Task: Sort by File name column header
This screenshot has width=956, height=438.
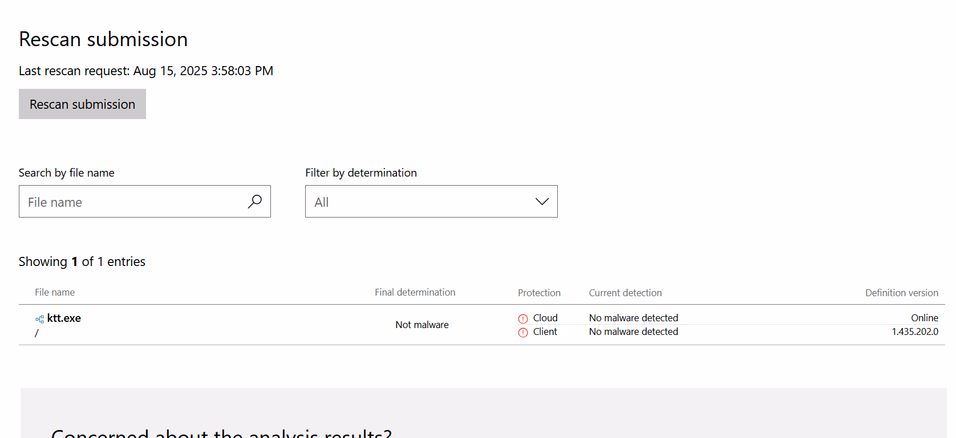Action: coord(55,292)
